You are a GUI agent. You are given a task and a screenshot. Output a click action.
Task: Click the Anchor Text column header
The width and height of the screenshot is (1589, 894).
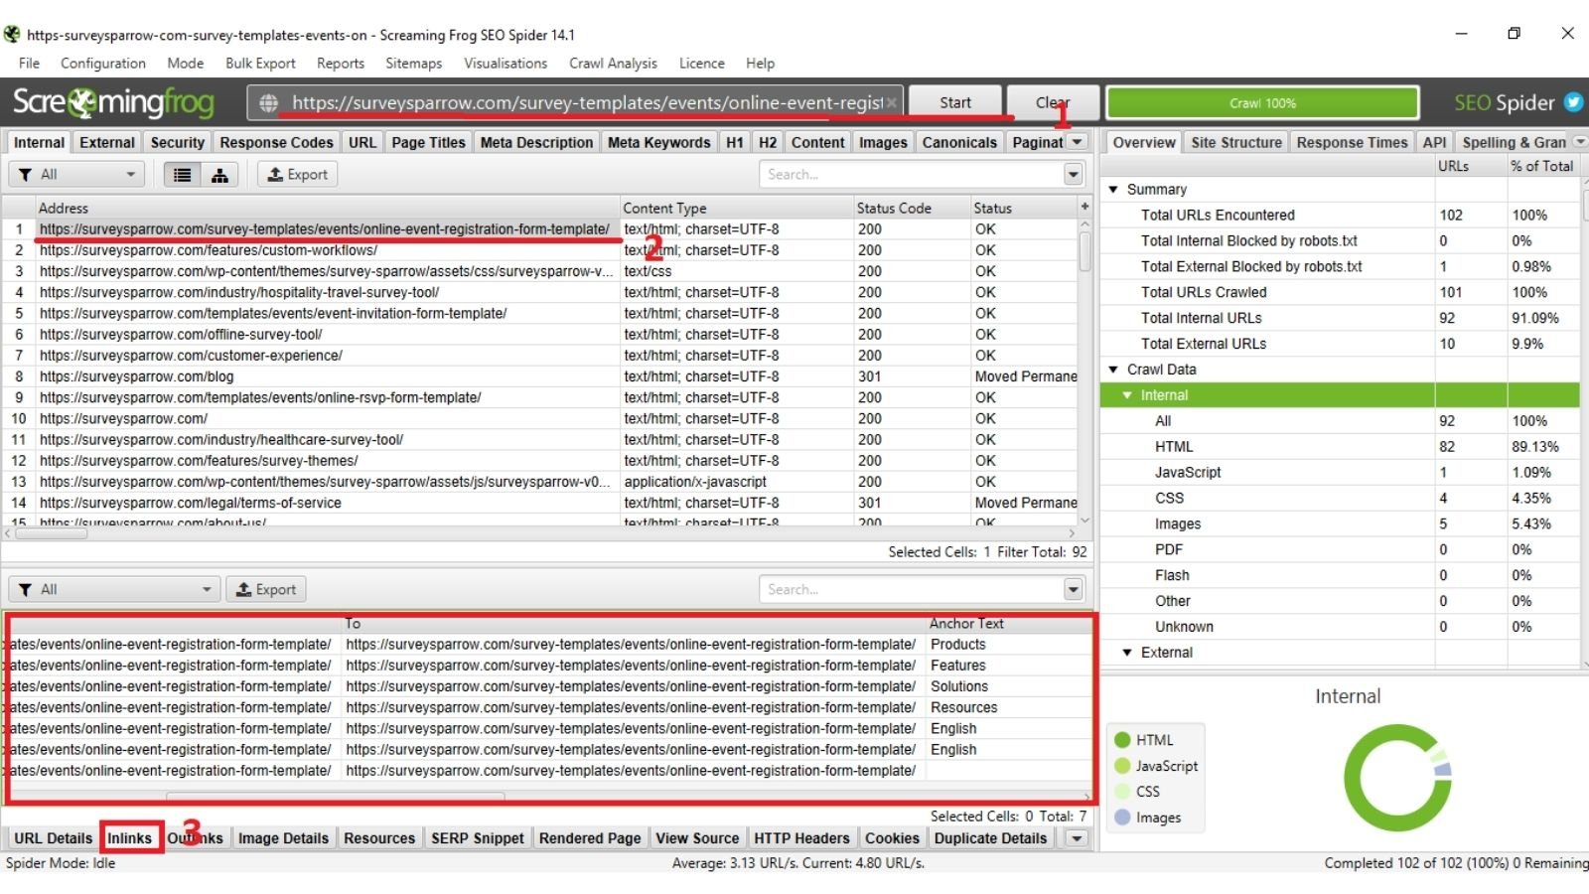1008,624
